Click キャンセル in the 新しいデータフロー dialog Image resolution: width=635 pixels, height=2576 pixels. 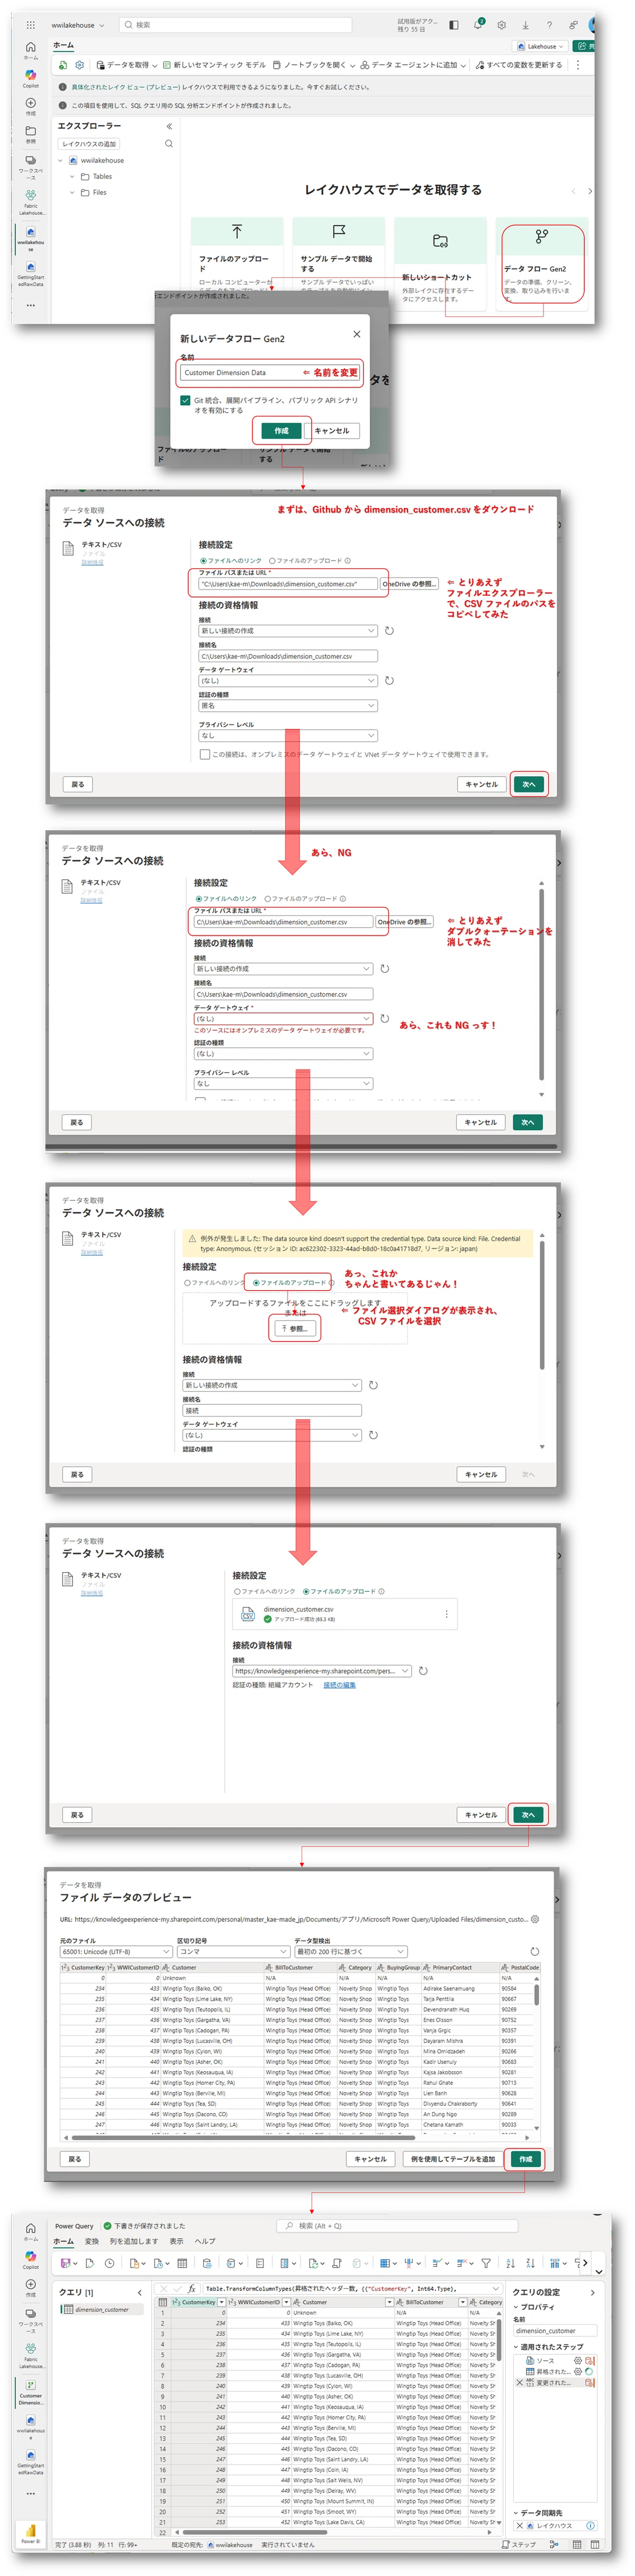tap(332, 431)
